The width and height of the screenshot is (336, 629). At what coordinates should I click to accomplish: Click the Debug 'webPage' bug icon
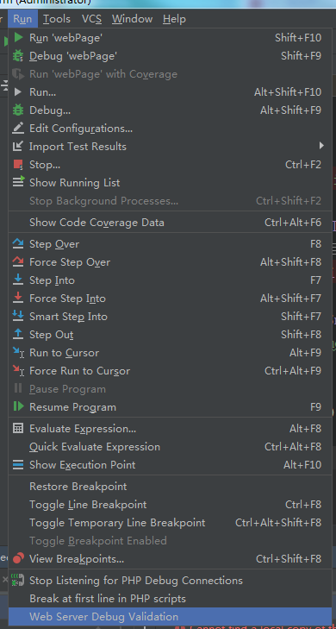point(18,56)
